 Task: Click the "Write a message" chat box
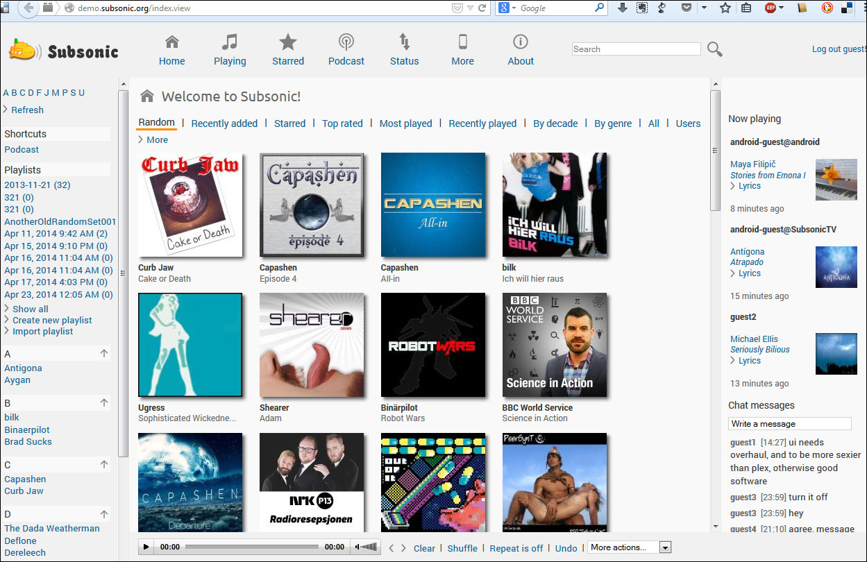(x=790, y=424)
